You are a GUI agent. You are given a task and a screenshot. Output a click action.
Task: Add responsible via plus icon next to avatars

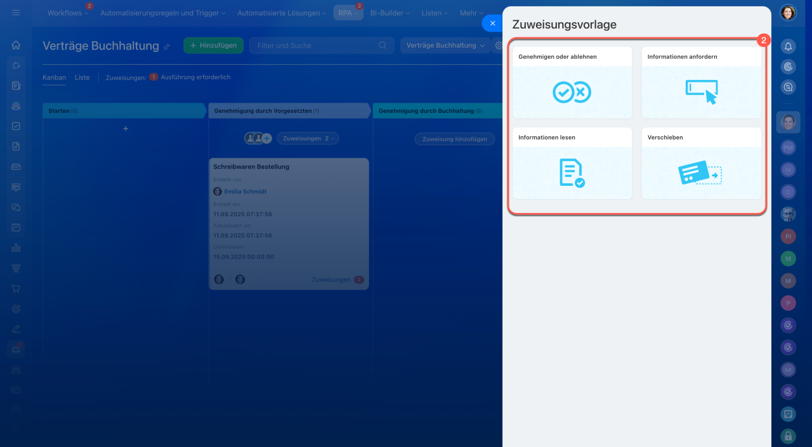(267, 138)
